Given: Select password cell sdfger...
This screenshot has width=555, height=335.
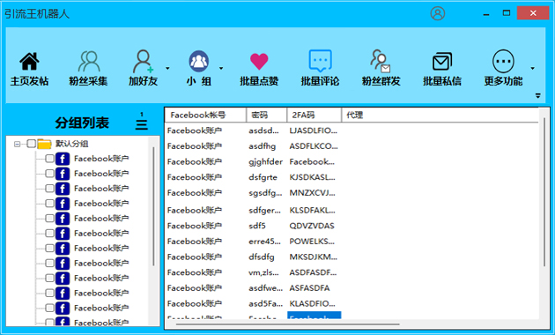Looking at the screenshot, I should (264, 211).
